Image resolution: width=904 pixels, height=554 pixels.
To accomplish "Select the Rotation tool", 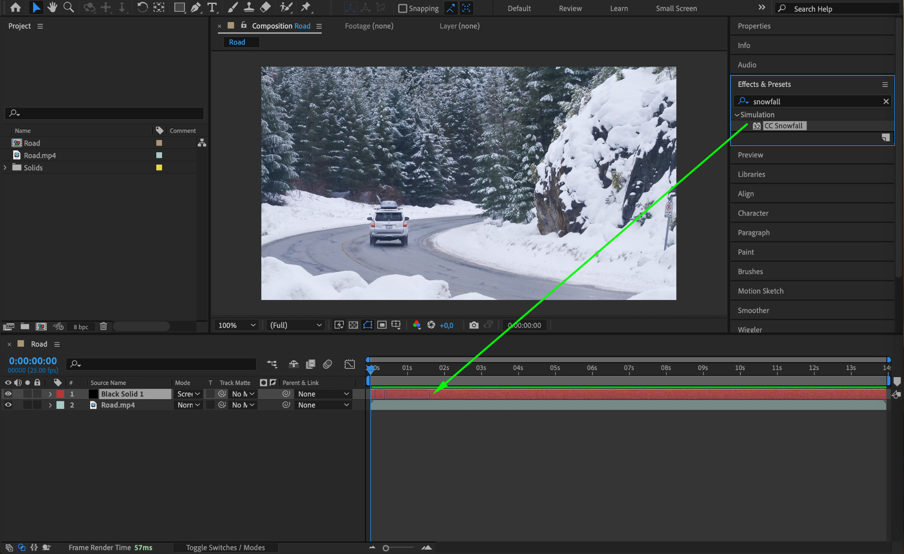I will tap(142, 7).
